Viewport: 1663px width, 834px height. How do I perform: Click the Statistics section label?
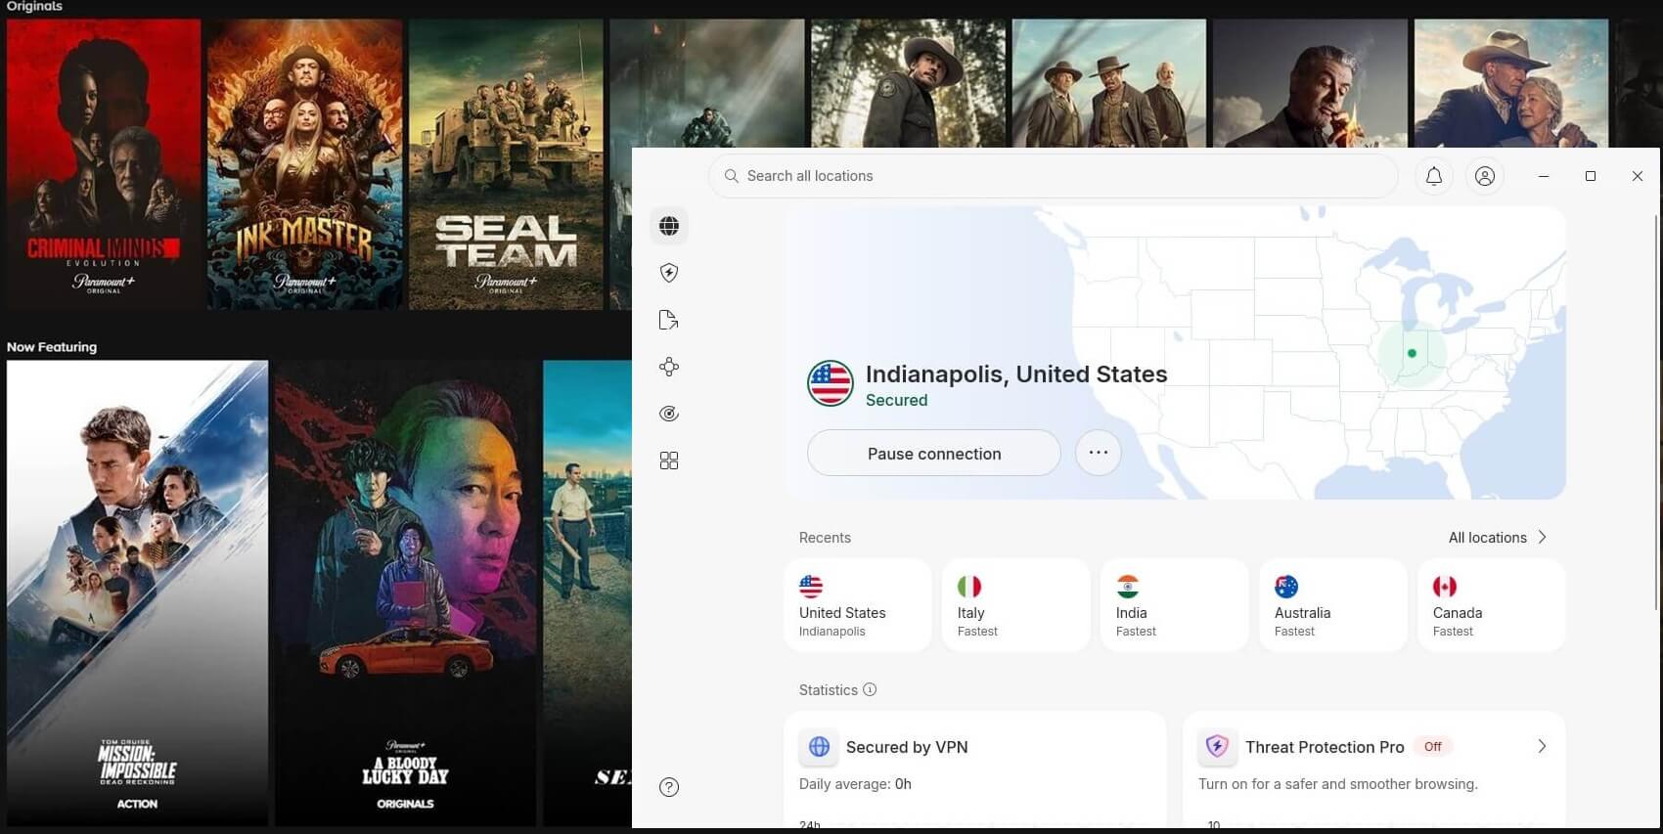[829, 690]
